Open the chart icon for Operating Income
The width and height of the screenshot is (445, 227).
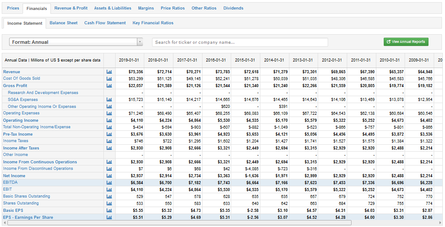tap(109, 120)
